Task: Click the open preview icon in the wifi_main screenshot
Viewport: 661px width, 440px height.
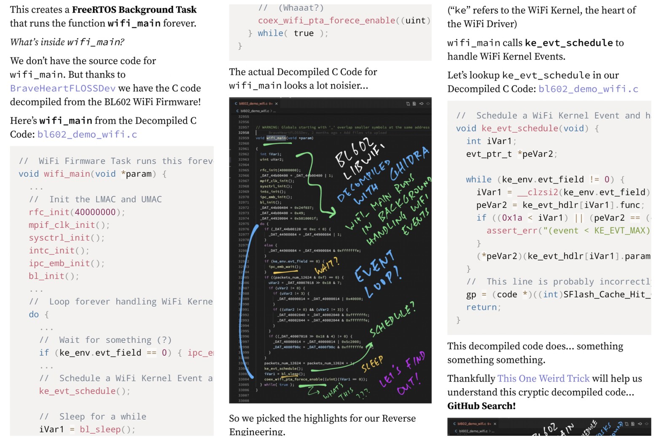Action: pos(414,104)
